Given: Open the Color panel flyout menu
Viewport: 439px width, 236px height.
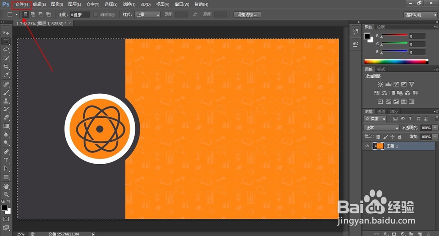Looking at the screenshot, I should pyautogui.click(x=435, y=27).
